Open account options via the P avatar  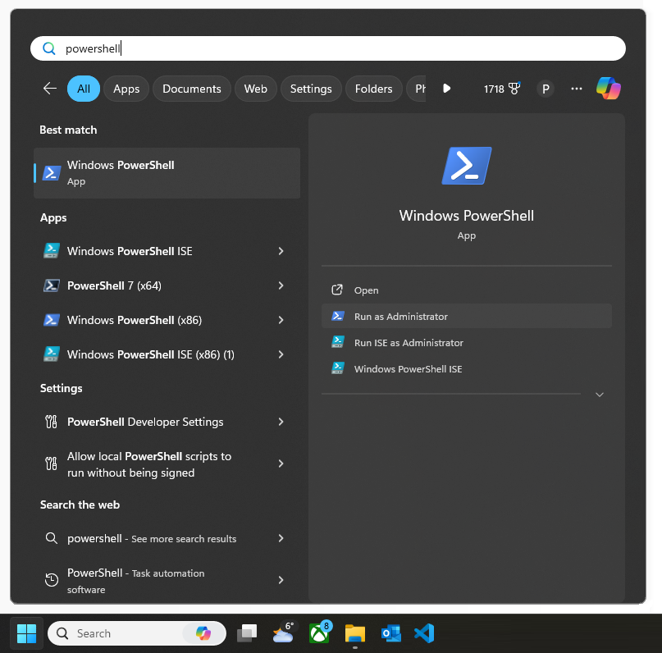[x=546, y=88]
